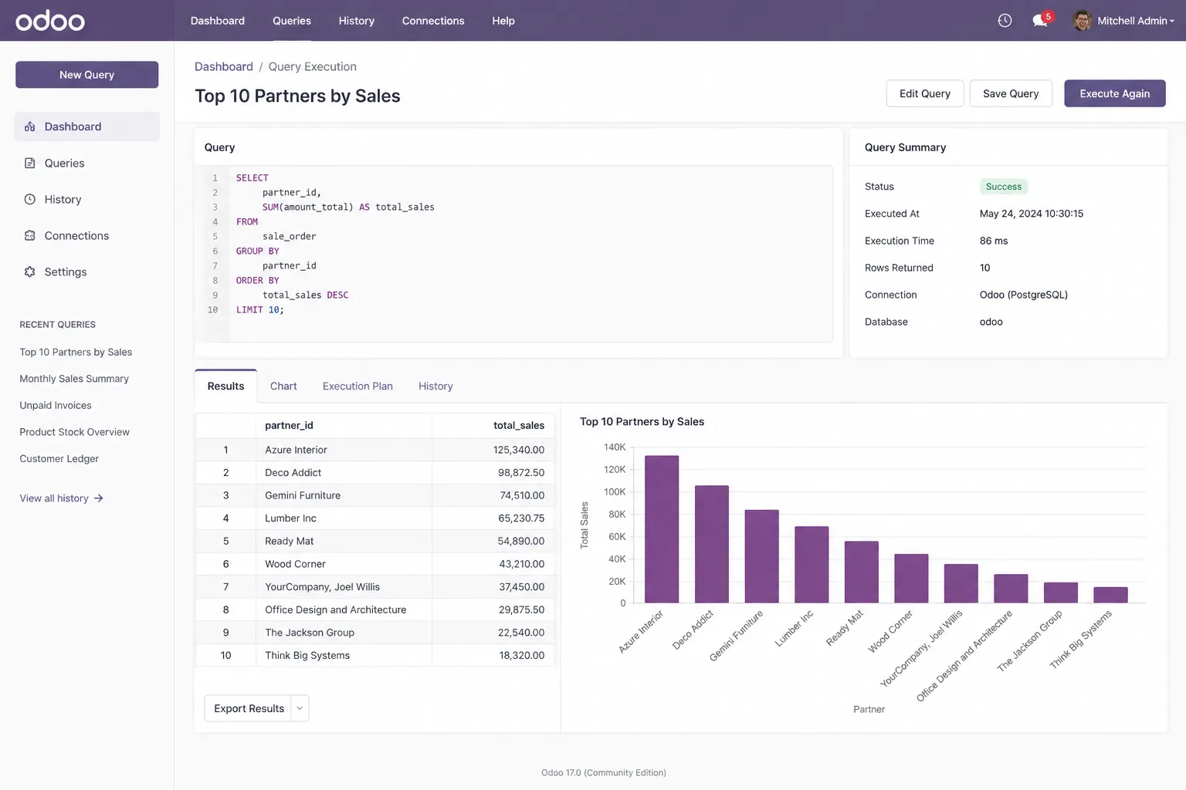Image resolution: width=1186 pixels, height=790 pixels.
Task: Click the Azure Interior chart bar
Action: [662, 528]
